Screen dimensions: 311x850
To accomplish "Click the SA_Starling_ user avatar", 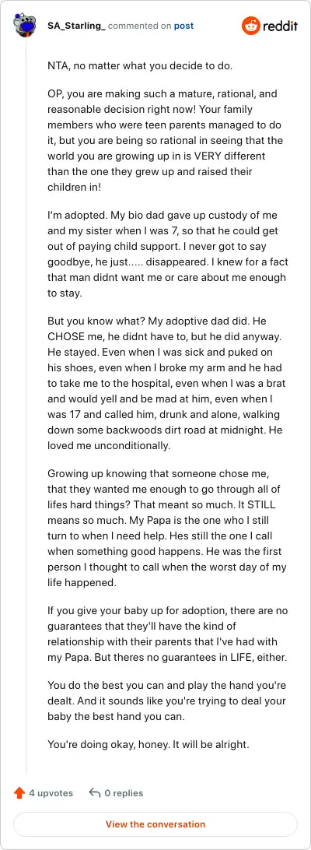I will [25, 26].
